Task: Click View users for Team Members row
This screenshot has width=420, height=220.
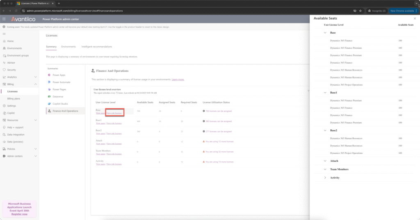Action: [100, 154]
